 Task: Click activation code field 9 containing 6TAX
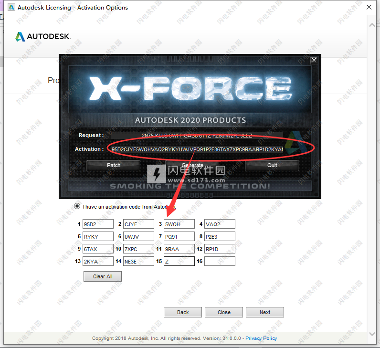pos(98,249)
